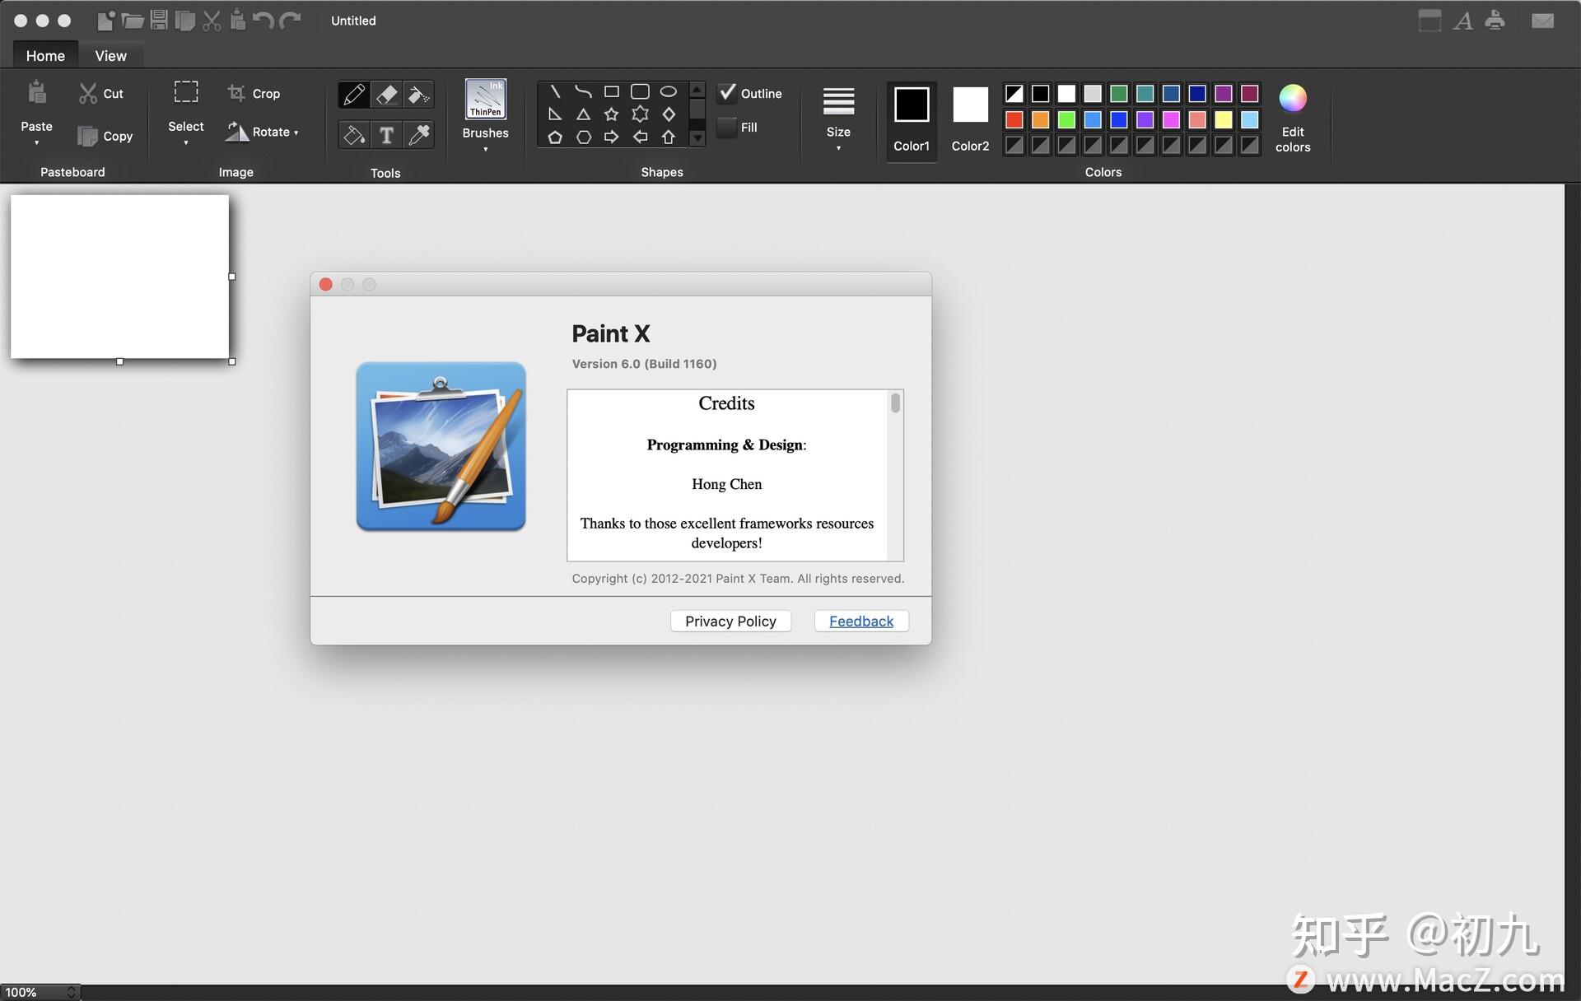This screenshot has height=1001, width=1581.
Task: Click the Open folder icon in title bar
Action: click(x=132, y=21)
